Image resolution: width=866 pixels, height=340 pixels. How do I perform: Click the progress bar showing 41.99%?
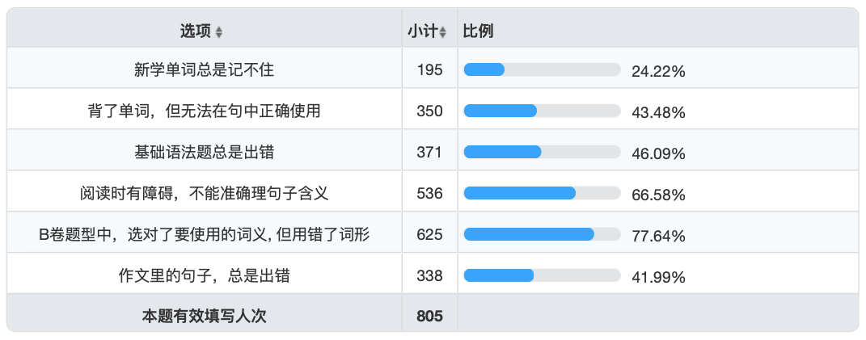point(542,276)
